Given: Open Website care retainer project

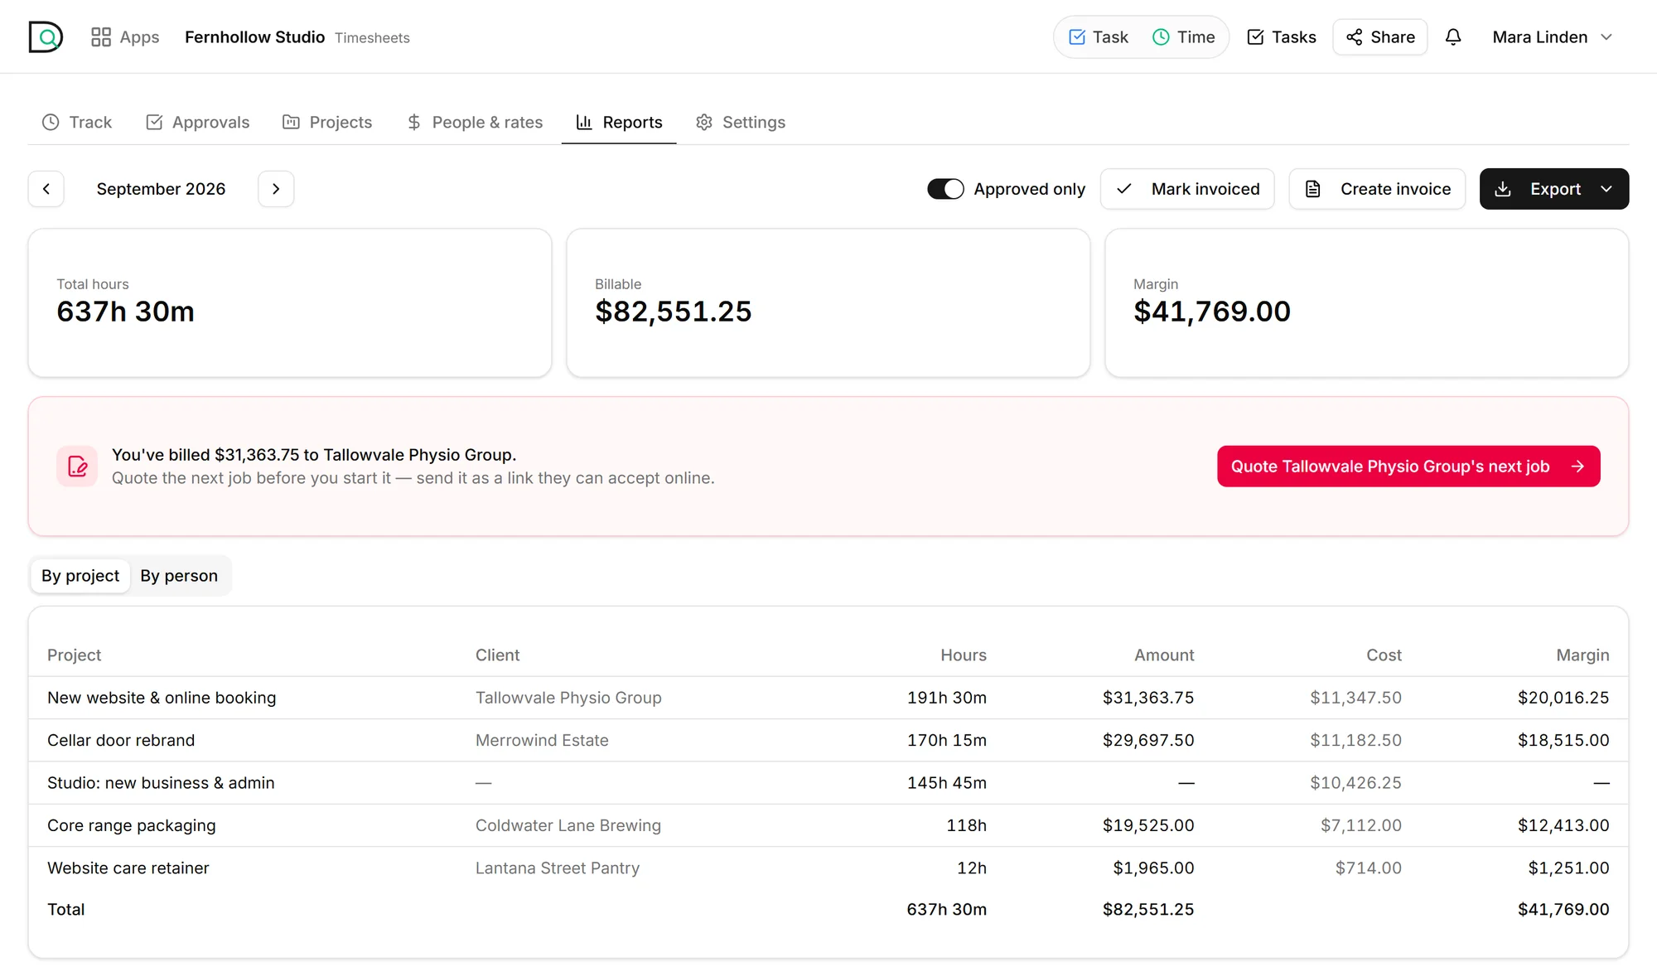Looking at the screenshot, I should pyautogui.click(x=828, y=868).
